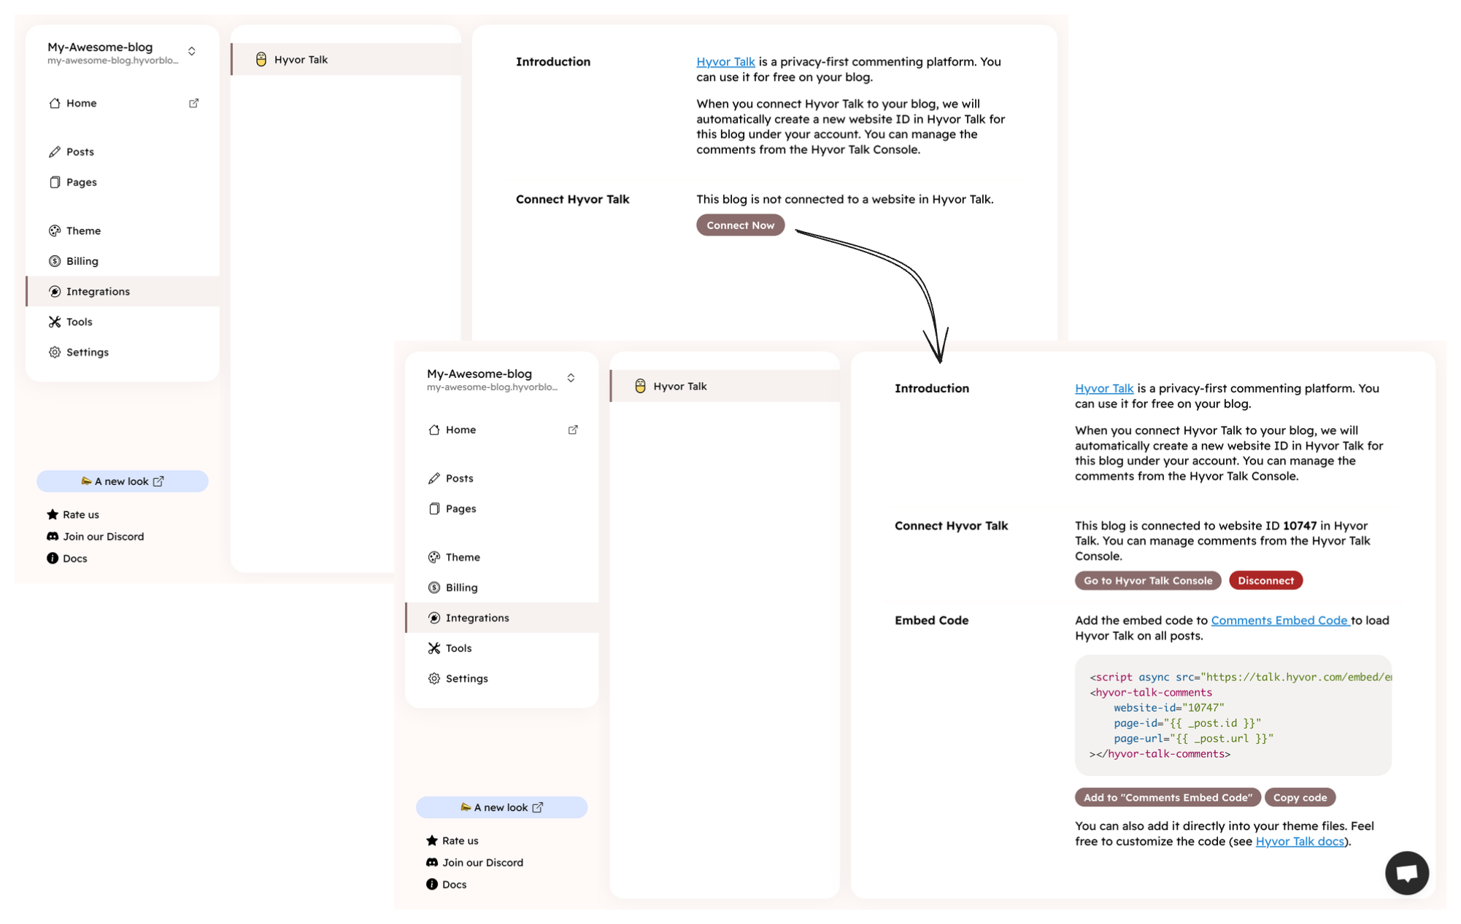Click Theme palette icon in upper sidebar

point(55,230)
